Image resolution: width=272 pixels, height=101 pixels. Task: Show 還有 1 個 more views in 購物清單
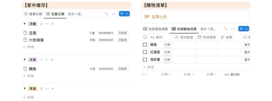click(x=208, y=29)
